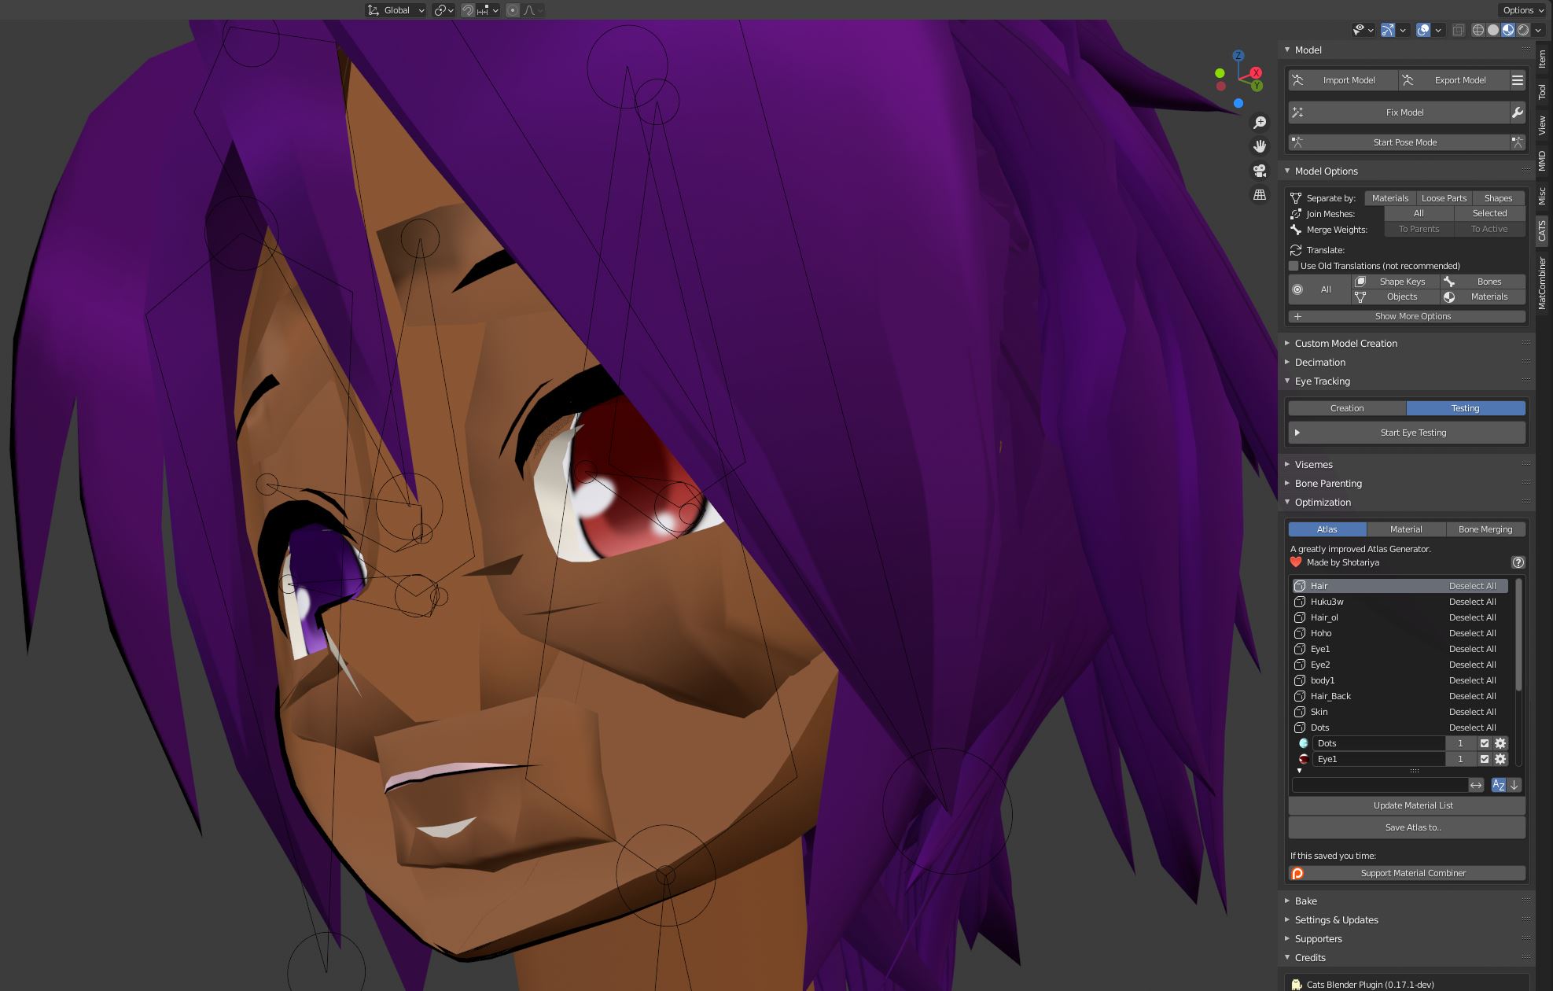The height and width of the screenshot is (991, 1553).
Task: Select the zoom magnifier in viewport sidebar
Action: 1260,123
